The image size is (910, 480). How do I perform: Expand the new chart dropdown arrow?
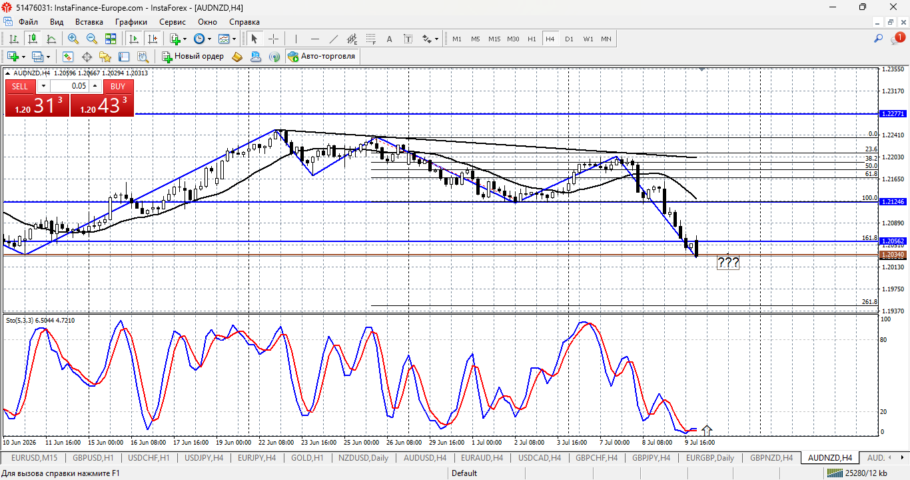click(23, 57)
